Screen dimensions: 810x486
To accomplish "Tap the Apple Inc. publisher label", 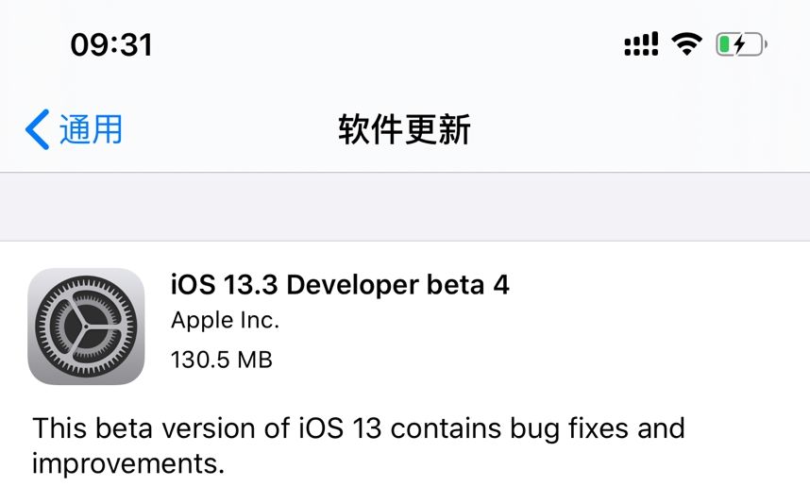I will click(x=225, y=321).
